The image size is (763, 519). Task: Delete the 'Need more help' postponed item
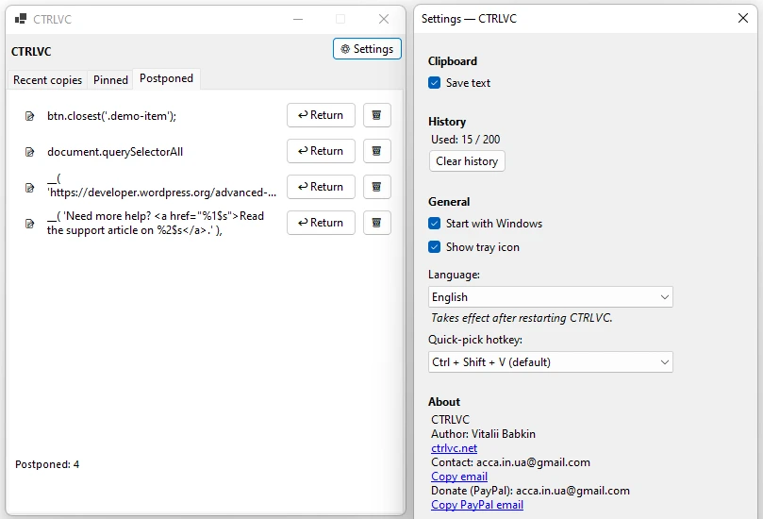click(x=376, y=223)
